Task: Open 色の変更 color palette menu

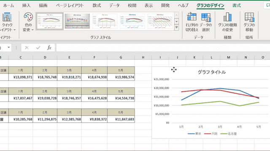Action: coord(28,22)
